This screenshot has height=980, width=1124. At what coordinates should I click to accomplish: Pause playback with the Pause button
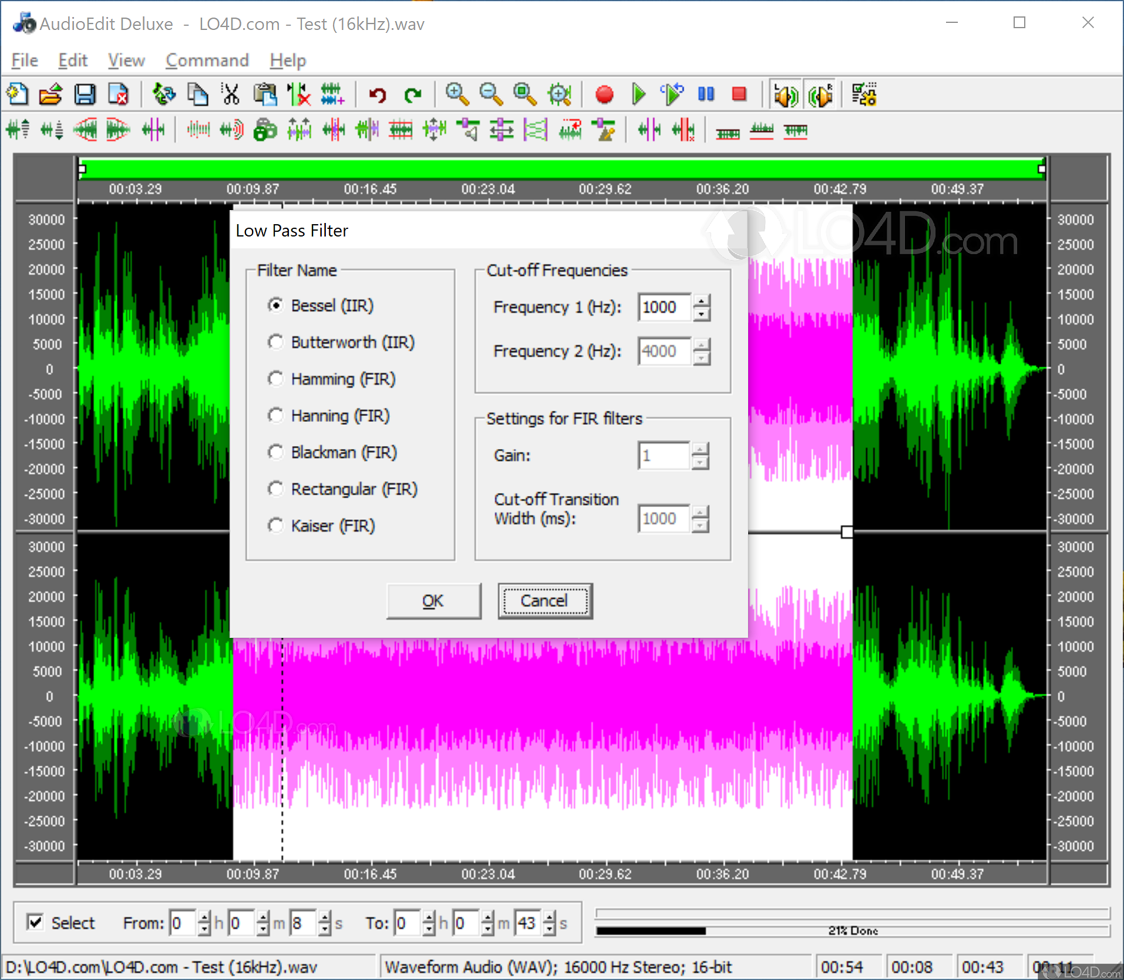pos(705,94)
